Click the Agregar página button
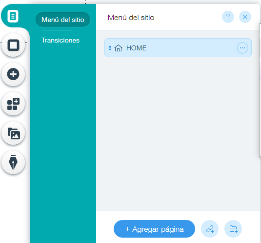This screenshot has height=243, width=261. [x=154, y=229]
